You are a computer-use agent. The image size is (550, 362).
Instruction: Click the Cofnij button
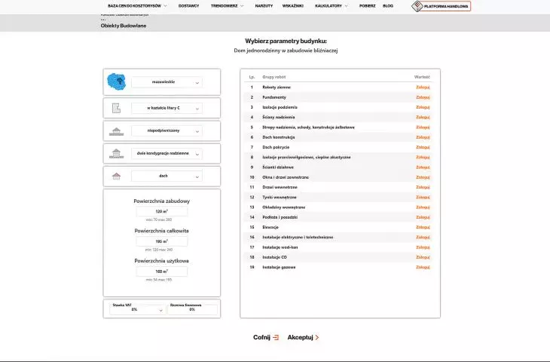pyautogui.click(x=266, y=337)
